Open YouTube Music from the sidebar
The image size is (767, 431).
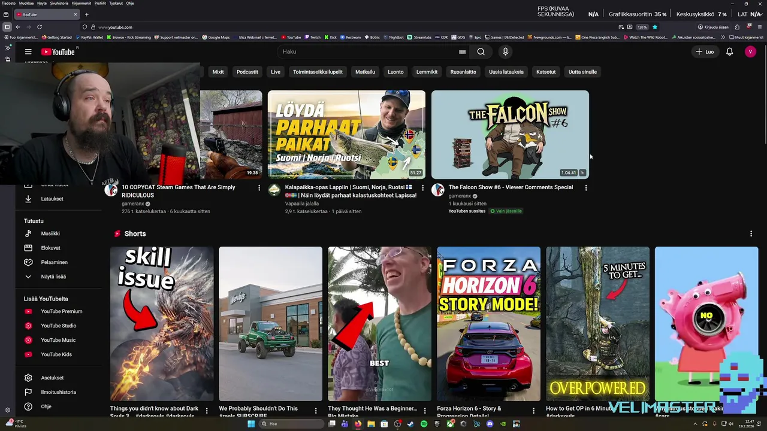[58, 340]
